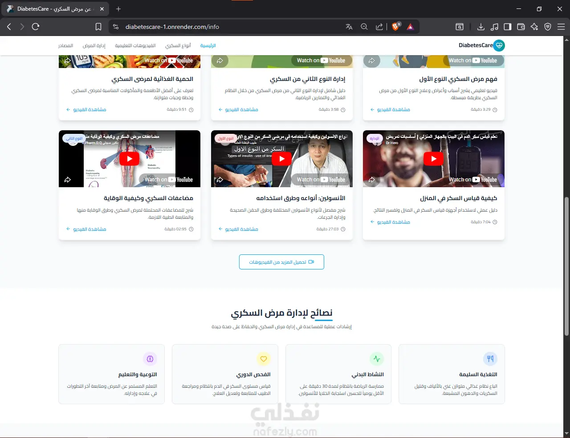Click 'مشاهدة الفيديو' under 'فهم مرض السكري النوع الأول'

click(x=390, y=109)
